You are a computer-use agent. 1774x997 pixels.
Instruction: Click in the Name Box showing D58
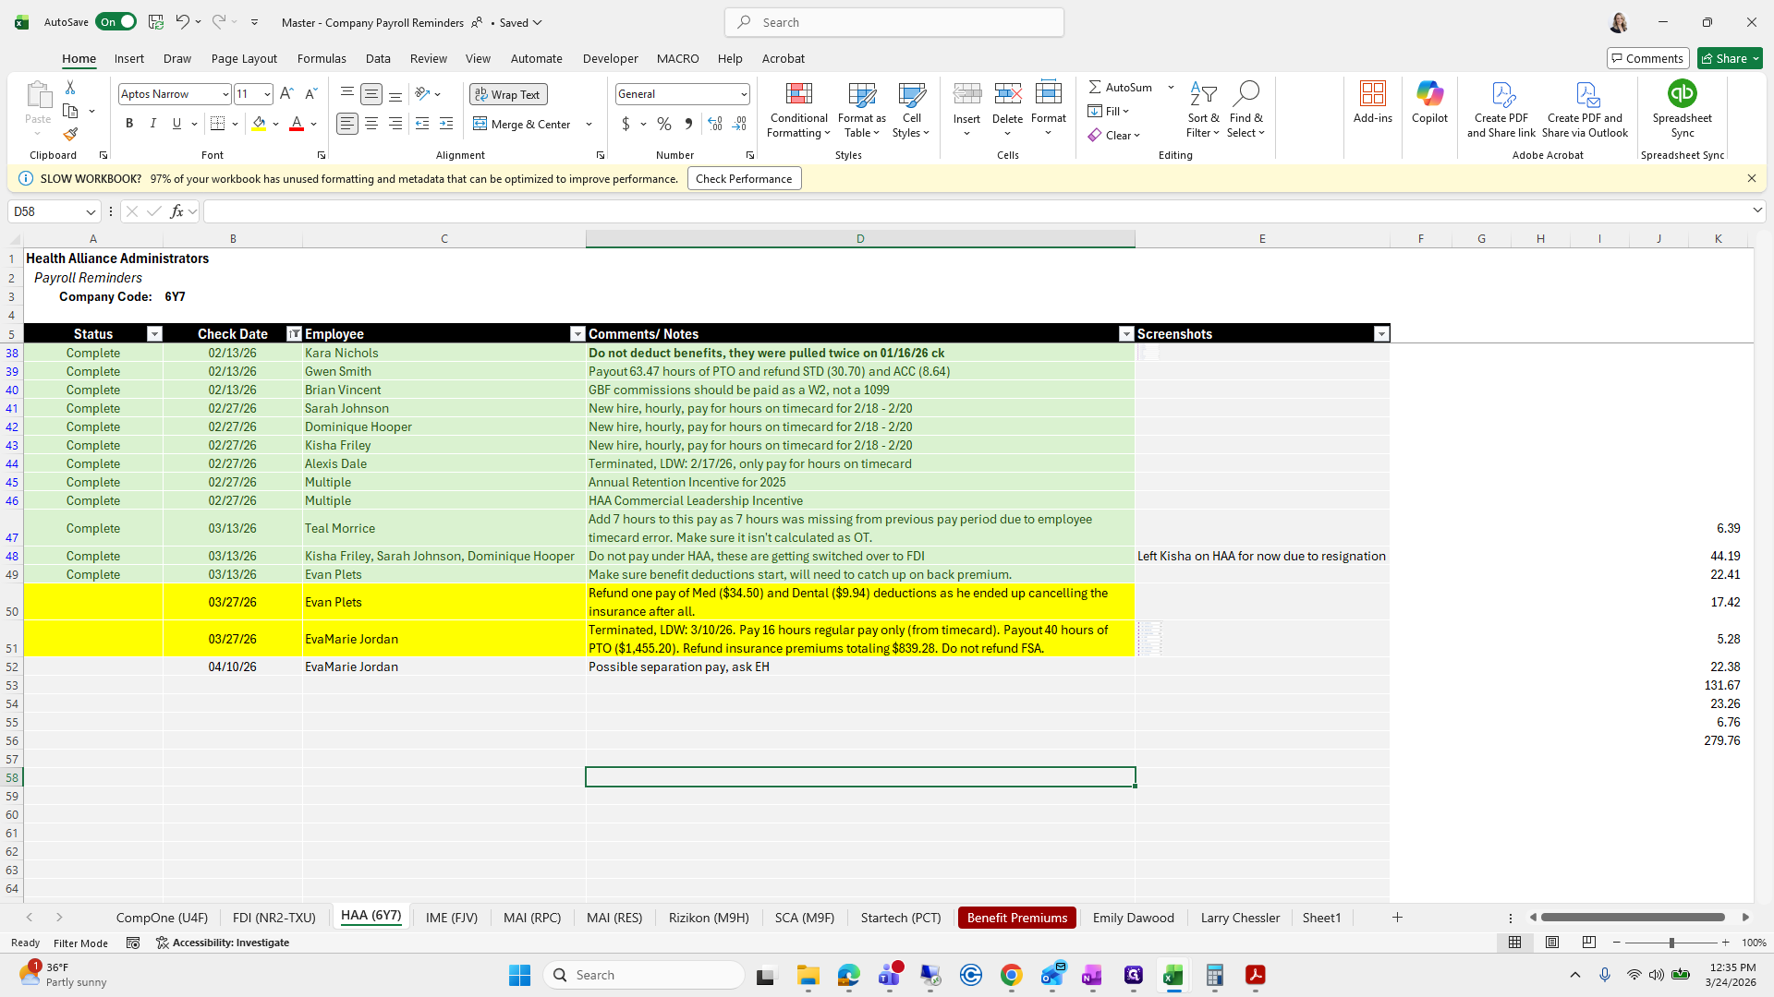(x=46, y=211)
